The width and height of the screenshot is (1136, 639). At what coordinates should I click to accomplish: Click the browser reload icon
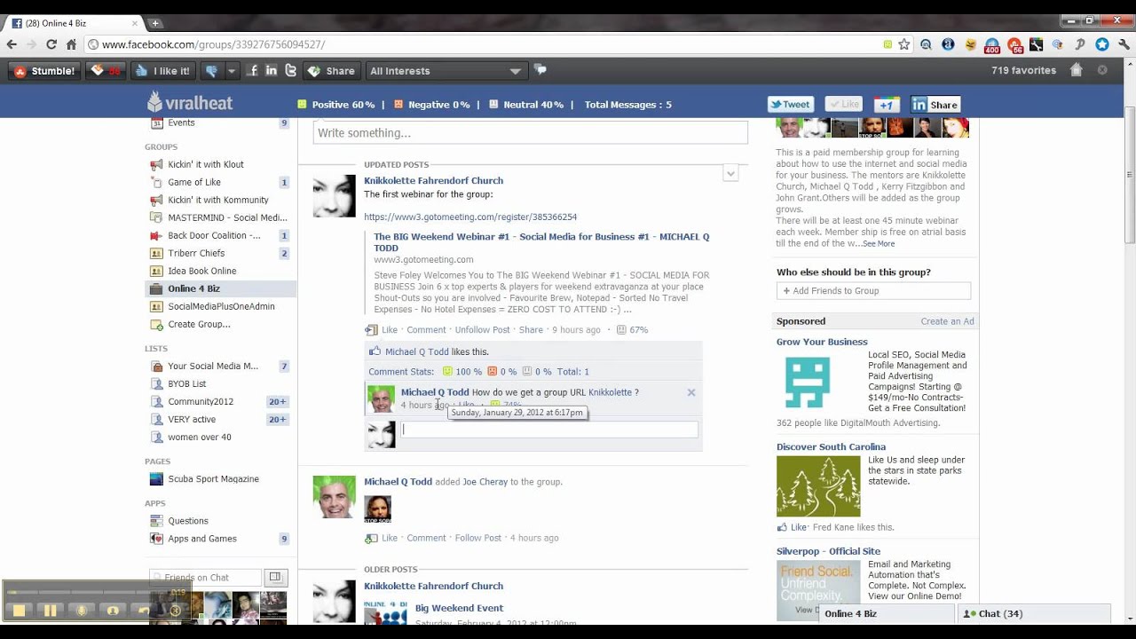click(51, 44)
